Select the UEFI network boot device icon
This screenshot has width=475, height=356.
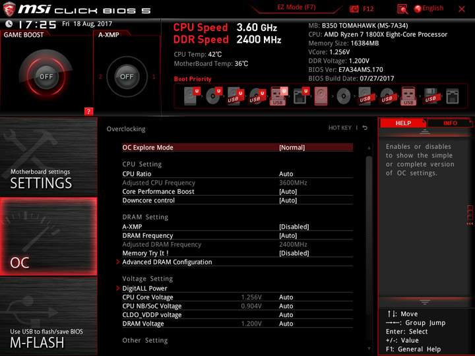point(301,96)
